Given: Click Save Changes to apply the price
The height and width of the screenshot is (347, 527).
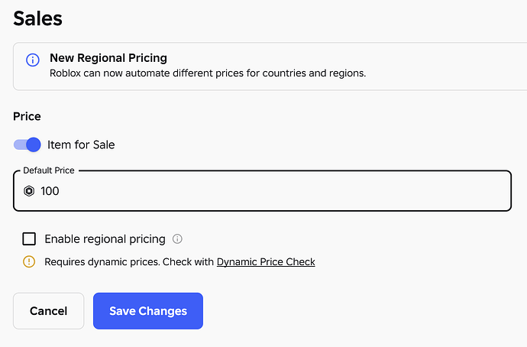Looking at the screenshot, I should pyautogui.click(x=148, y=311).
